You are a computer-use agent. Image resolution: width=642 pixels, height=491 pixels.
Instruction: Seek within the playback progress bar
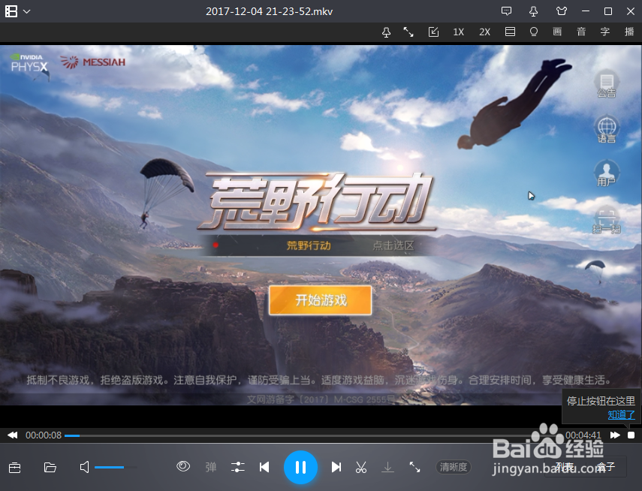[x=313, y=435]
